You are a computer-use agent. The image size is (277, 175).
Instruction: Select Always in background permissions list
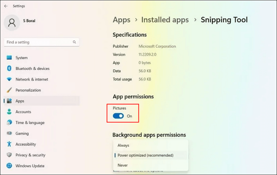(123, 145)
